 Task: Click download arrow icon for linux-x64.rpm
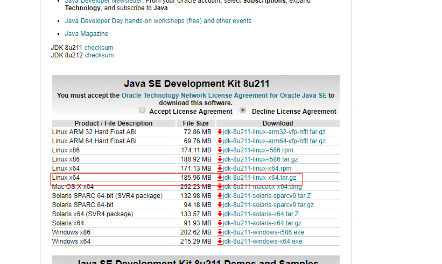coord(220,168)
